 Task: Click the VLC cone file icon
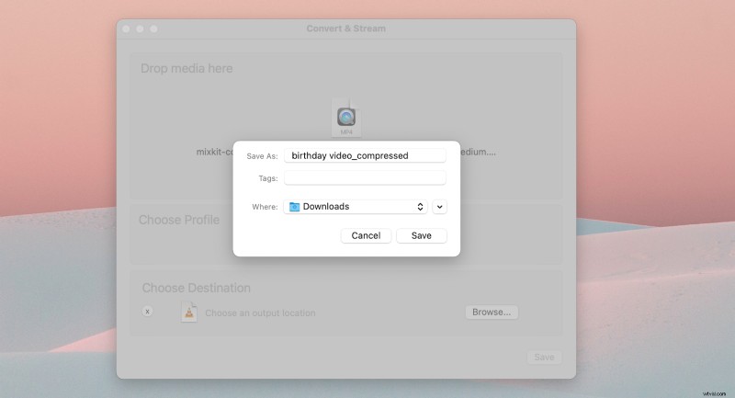click(x=189, y=312)
